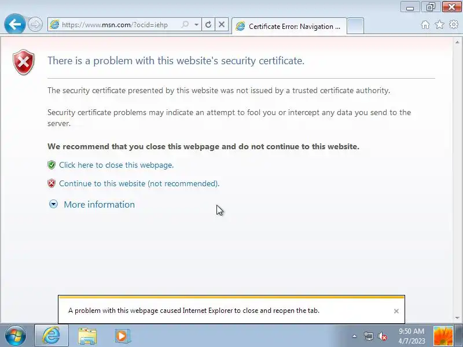The width and height of the screenshot is (463, 347).
Task: Open the Home page icon
Action: click(x=425, y=24)
